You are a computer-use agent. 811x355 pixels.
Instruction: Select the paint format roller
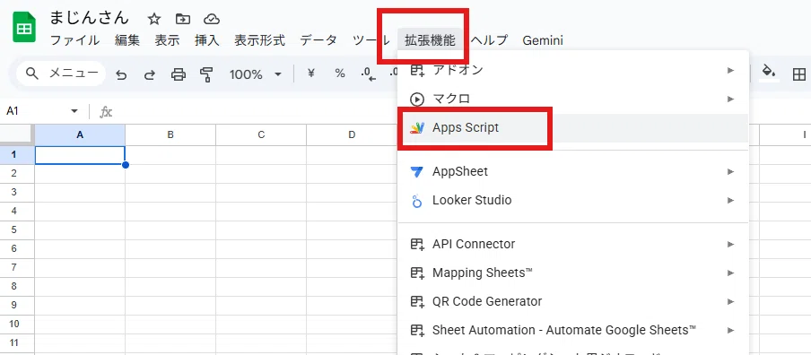[x=206, y=74]
